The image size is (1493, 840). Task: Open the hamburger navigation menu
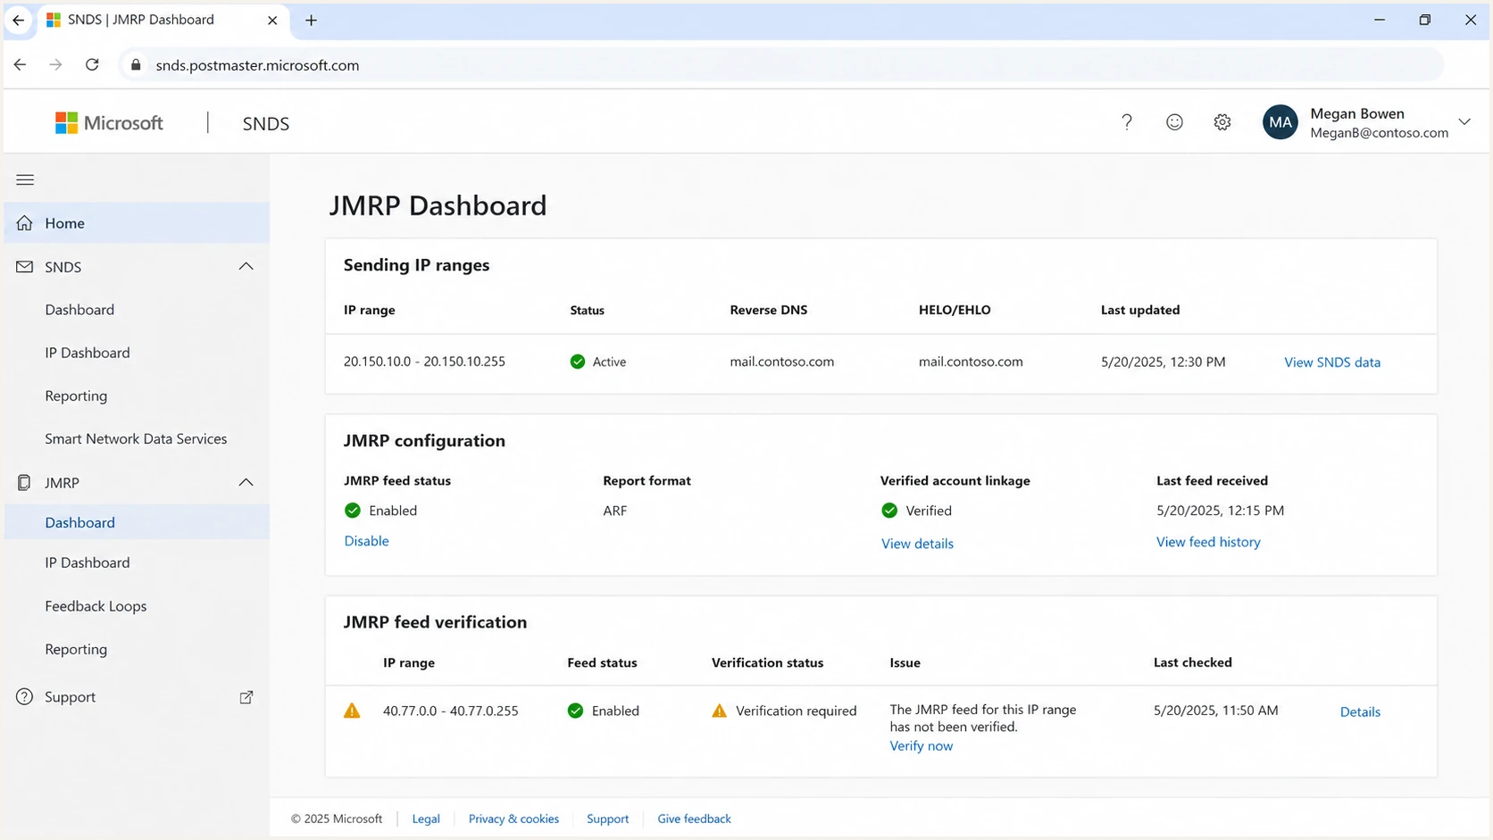coord(25,180)
